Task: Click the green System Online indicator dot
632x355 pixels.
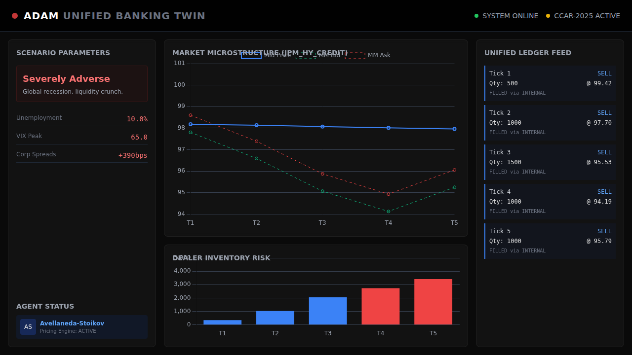Action: 476,16
